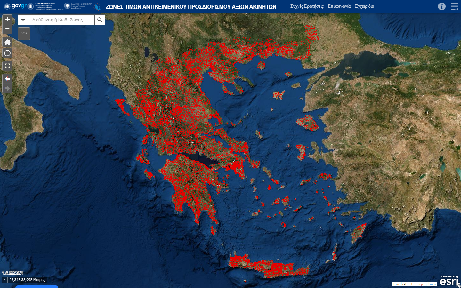Select the 2021 year button
Viewport: 461px width, 288px height.
coord(24,34)
